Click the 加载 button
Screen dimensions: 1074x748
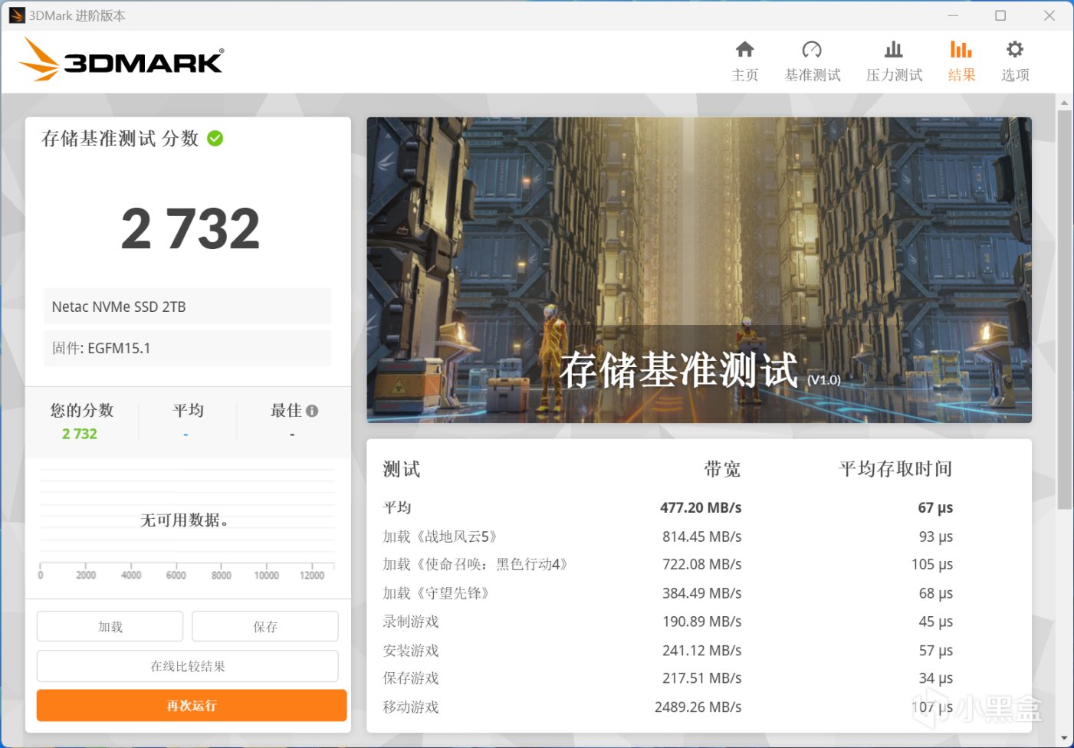110,626
